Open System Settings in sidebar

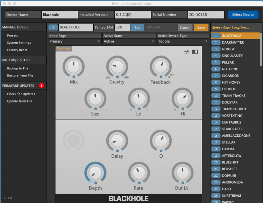click(19, 43)
